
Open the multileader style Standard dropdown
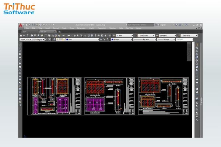(x=189, y=36)
